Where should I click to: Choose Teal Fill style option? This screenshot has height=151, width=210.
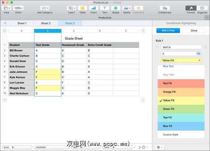coord(181,118)
